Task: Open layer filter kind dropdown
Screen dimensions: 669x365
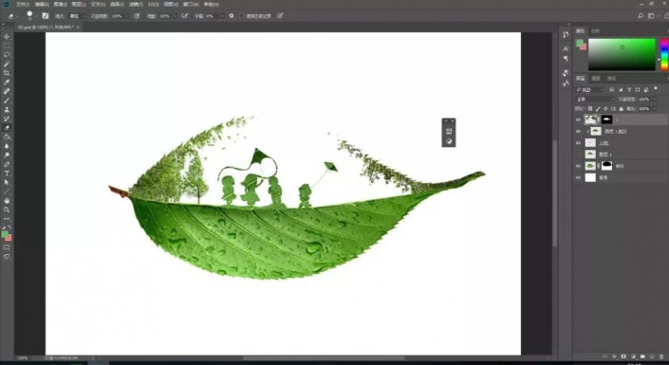Action: coord(590,89)
